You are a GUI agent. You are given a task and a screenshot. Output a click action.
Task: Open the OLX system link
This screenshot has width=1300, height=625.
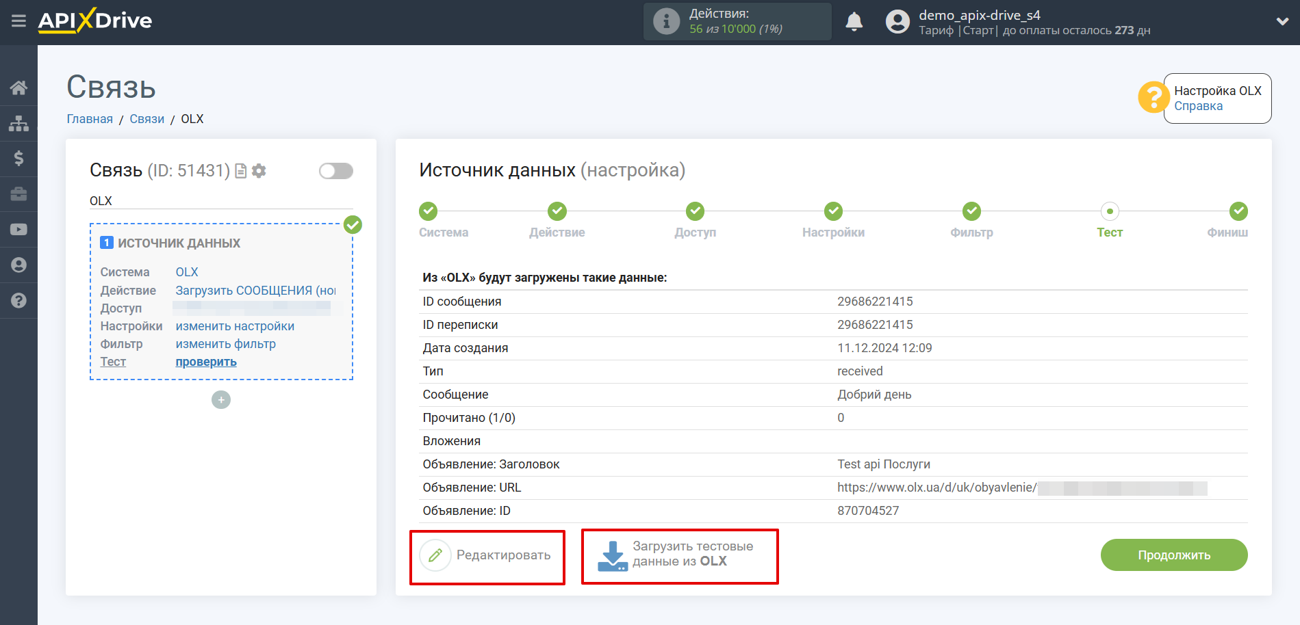[x=187, y=272]
